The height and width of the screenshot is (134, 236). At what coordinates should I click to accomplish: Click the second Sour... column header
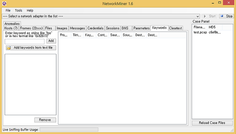click(128, 35)
